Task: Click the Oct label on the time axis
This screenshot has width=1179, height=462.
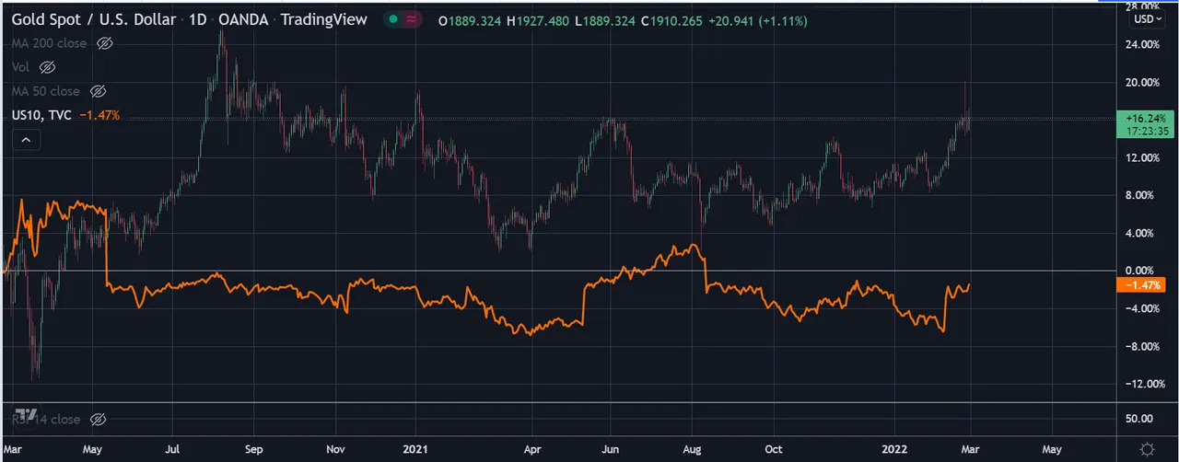Action: [x=774, y=450]
